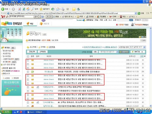Screen dimensions: 152x114
Task: Click the Yahoo toolbar 모바일 item
Action: point(90,16)
